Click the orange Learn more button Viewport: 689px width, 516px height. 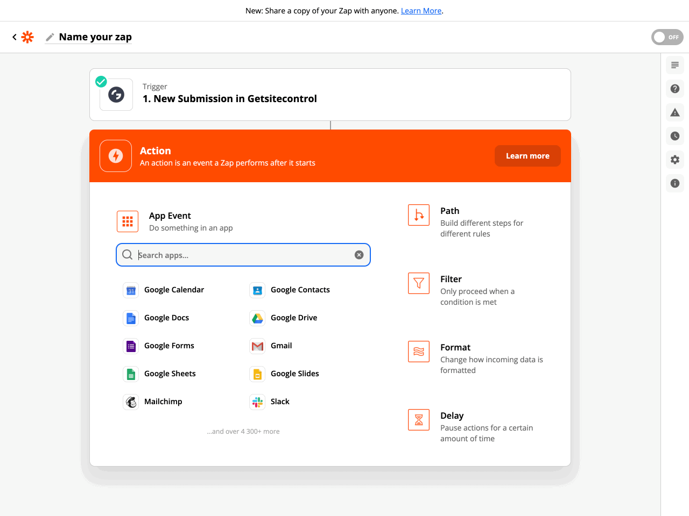[x=527, y=156]
